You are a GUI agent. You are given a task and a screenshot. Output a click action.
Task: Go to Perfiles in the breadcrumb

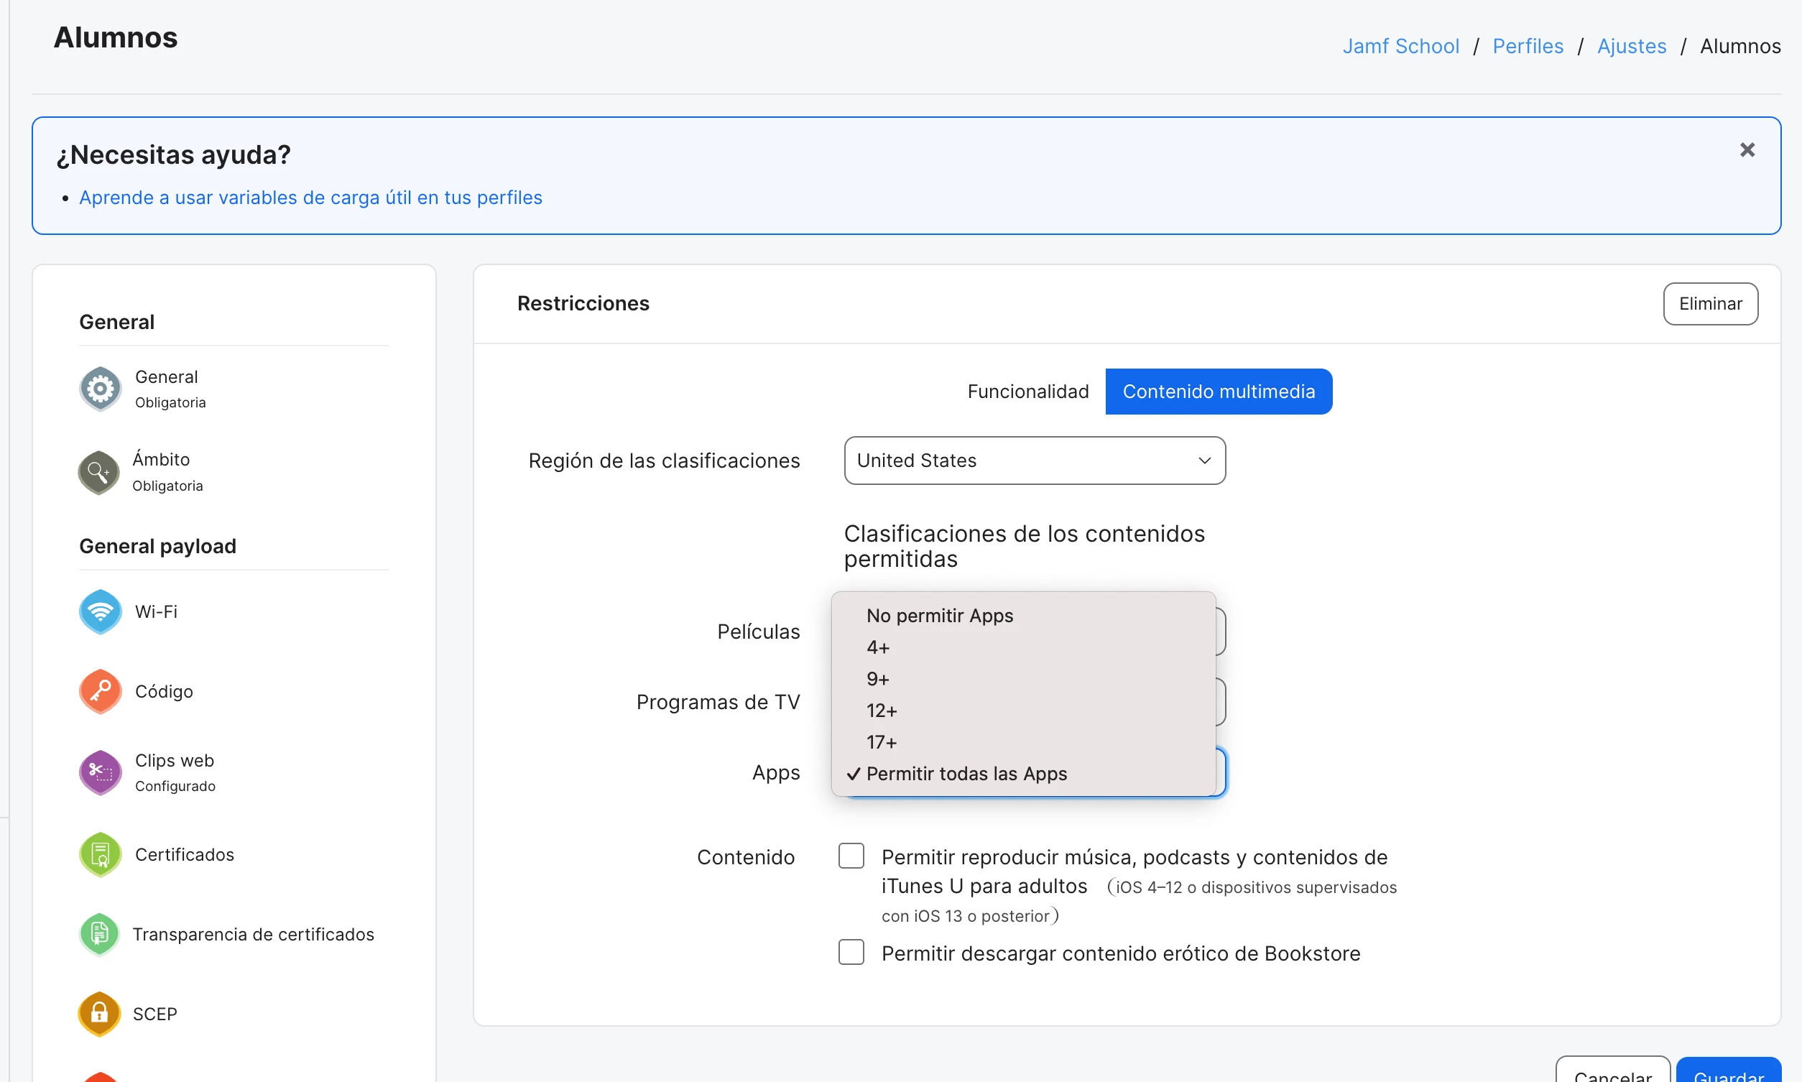pos(1528,46)
